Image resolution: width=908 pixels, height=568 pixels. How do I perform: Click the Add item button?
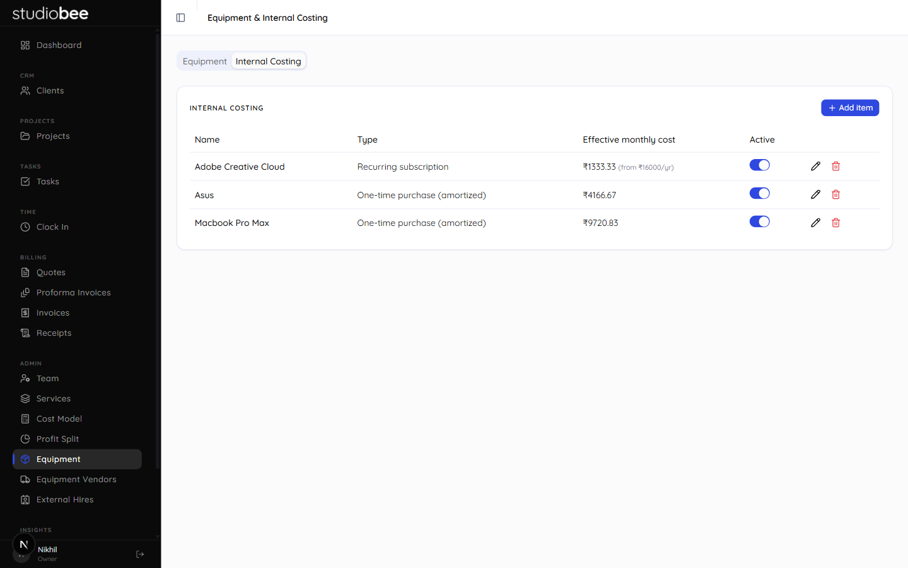pos(850,108)
